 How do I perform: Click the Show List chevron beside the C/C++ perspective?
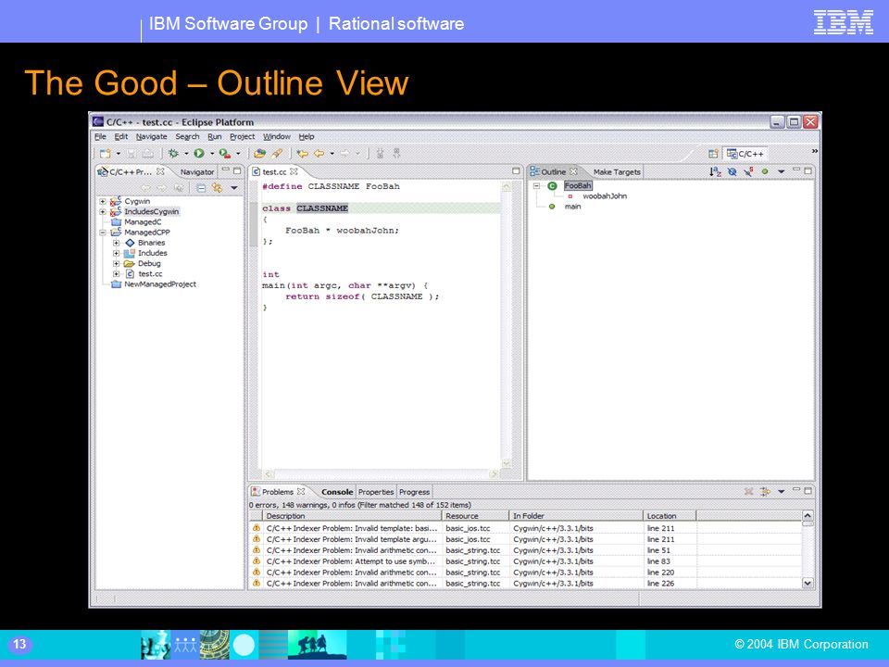[x=815, y=151]
